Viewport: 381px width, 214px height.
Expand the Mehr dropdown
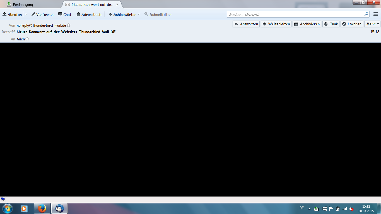coord(372,24)
